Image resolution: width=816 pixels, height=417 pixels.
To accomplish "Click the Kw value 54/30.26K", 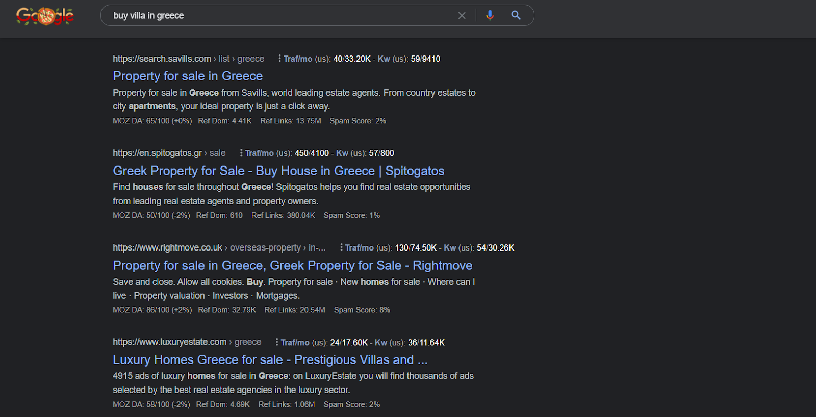I will pyautogui.click(x=495, y=248).
